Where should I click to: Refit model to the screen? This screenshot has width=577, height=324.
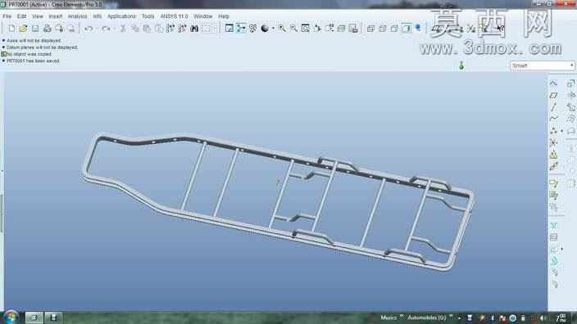point(306,29)
